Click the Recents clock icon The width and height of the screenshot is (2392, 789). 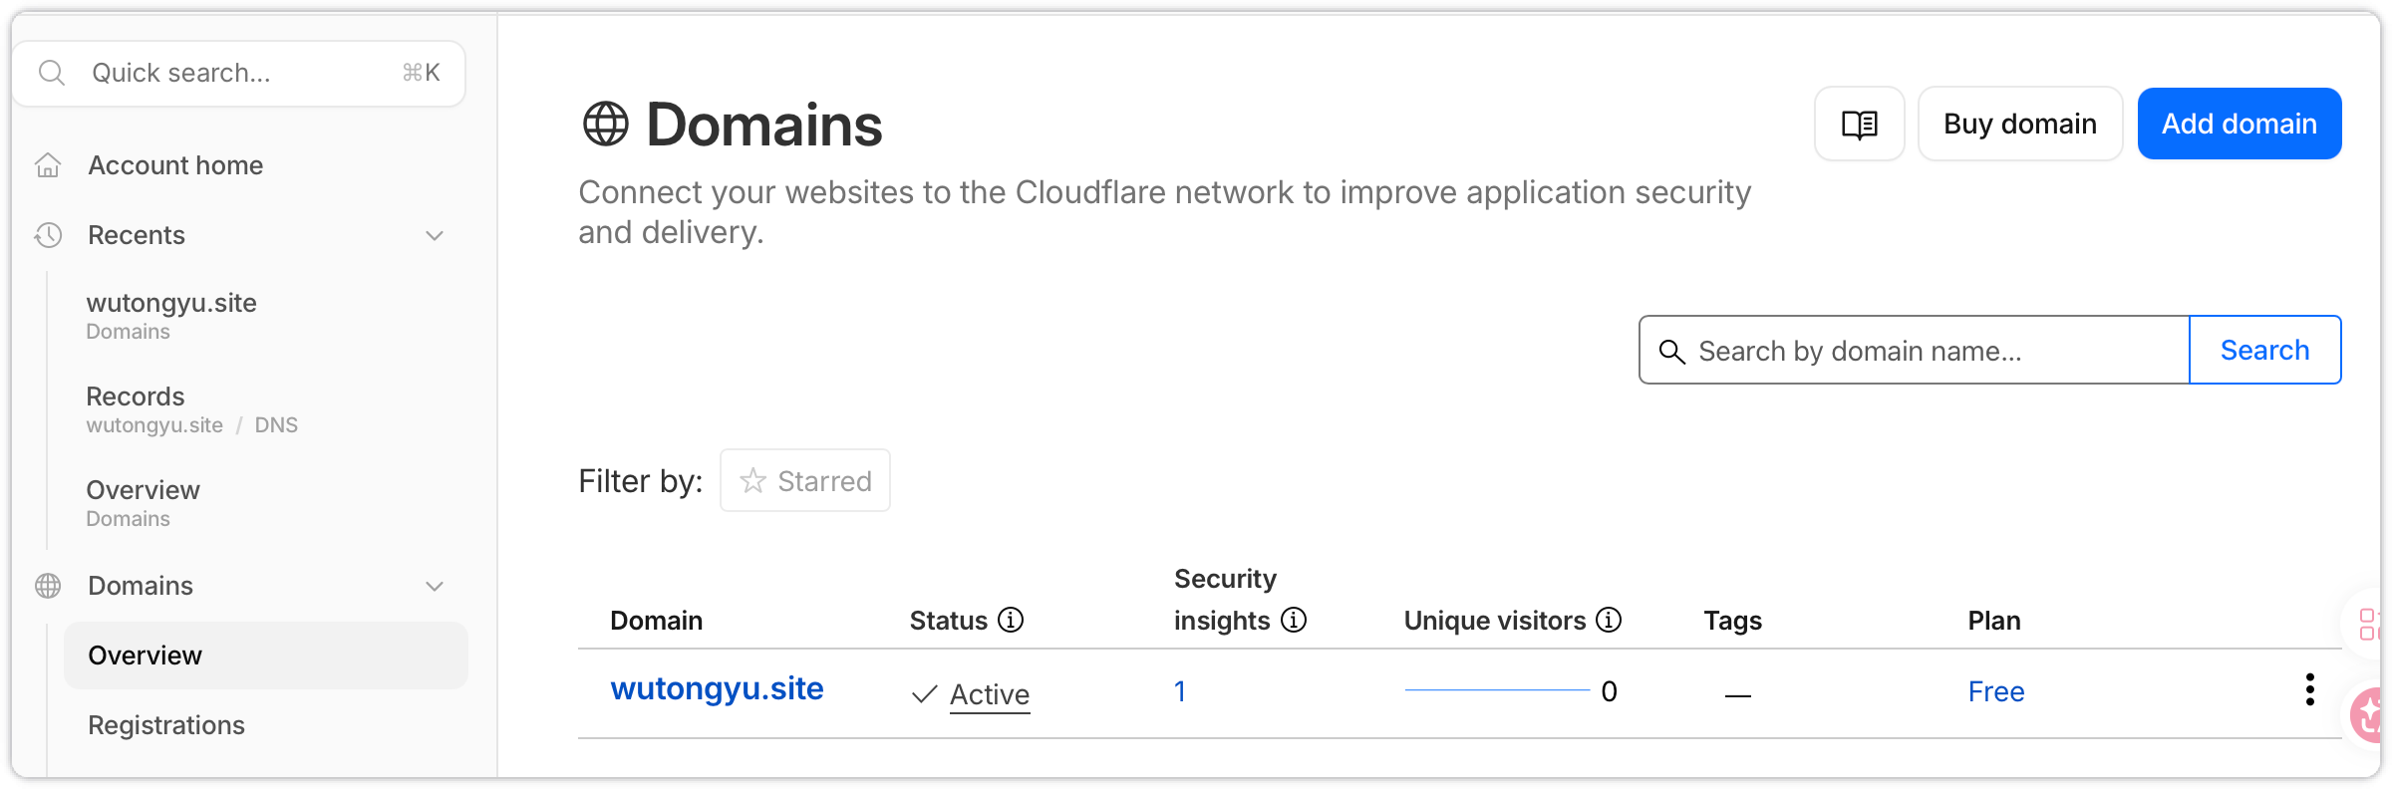pos(48,235)
